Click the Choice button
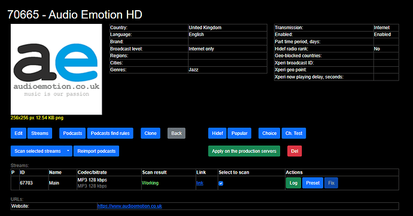This screenshot has width=413, height=216. 269,133
